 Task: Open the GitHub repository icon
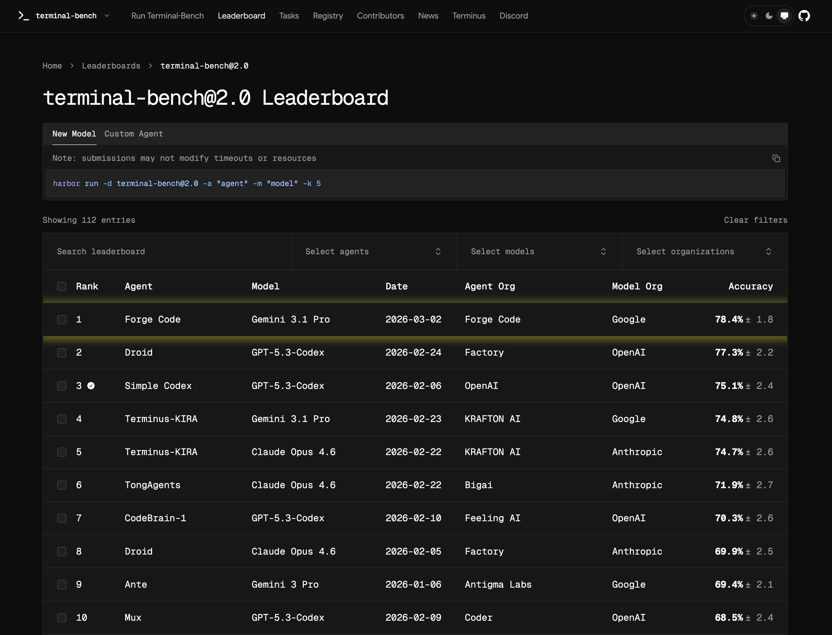coord(804,16)
